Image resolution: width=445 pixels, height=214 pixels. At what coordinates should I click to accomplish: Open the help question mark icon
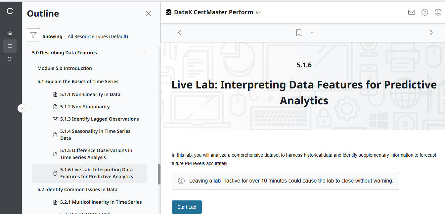point(425,12)
